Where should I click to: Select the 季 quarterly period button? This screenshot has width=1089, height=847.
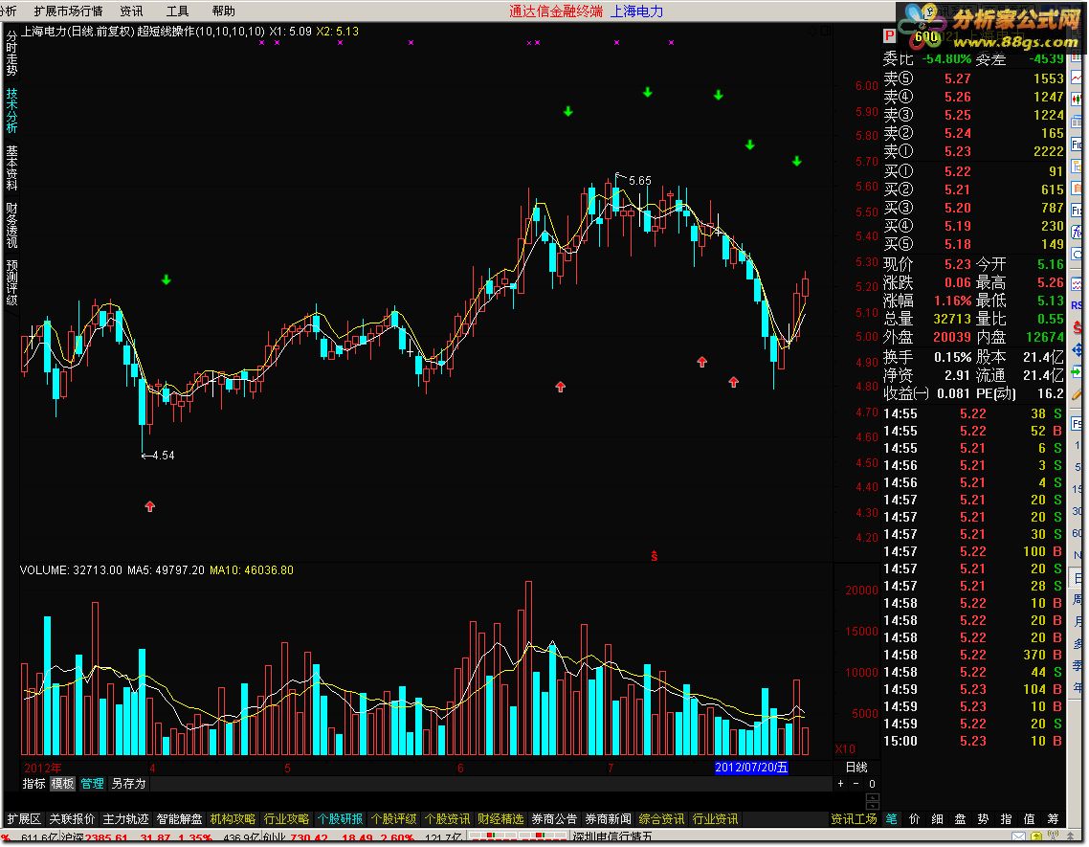[1078, 665]
